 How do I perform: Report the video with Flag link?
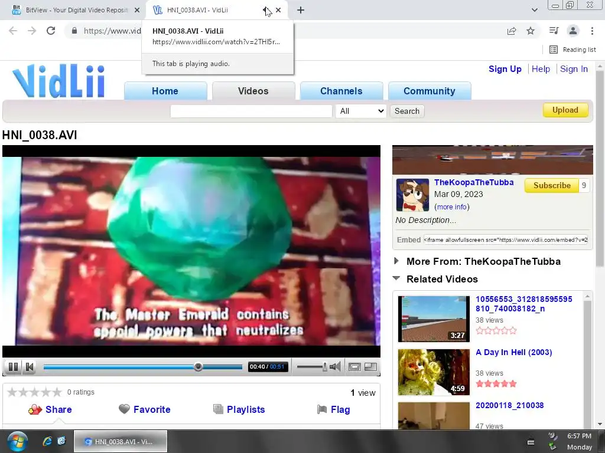pyautogui.click(x=340, y=409)
